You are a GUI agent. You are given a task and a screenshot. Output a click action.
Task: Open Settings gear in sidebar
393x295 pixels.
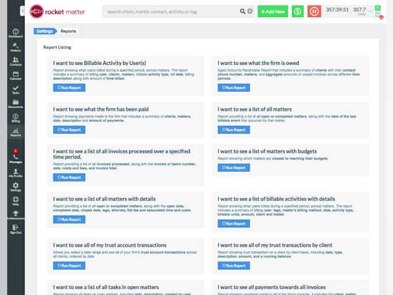16,187
